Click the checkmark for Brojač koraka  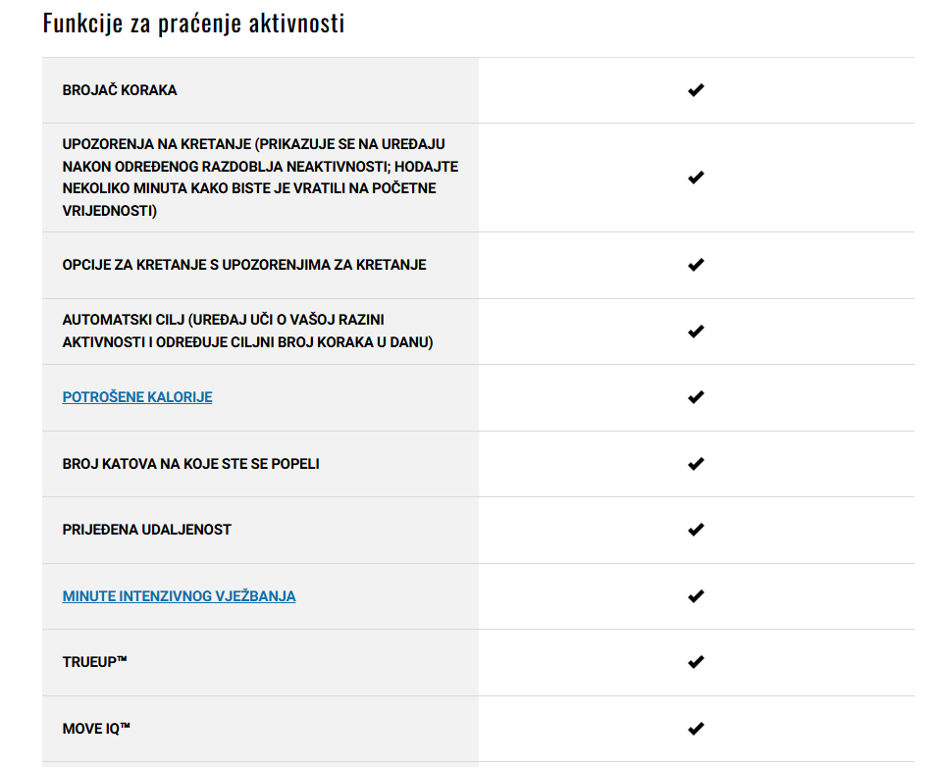[x=696, y=90]
